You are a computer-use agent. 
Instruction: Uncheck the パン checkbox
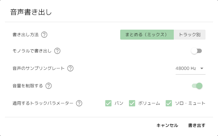[x=108, y=103]
